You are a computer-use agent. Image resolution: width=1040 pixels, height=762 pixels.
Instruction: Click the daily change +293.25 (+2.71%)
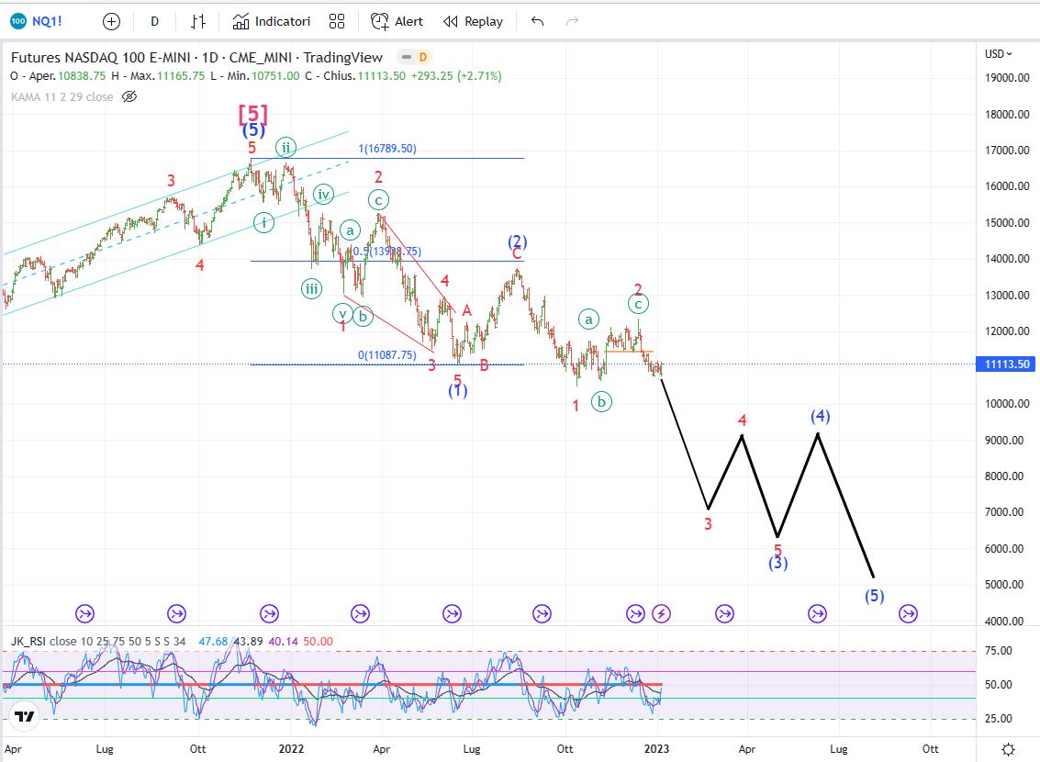456,75
